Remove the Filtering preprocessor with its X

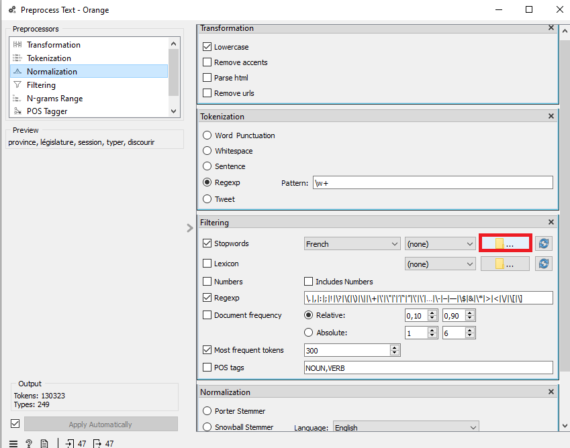551,222
